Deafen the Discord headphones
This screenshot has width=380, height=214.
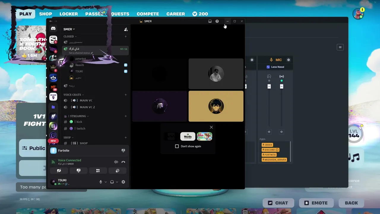click(112, 182)
